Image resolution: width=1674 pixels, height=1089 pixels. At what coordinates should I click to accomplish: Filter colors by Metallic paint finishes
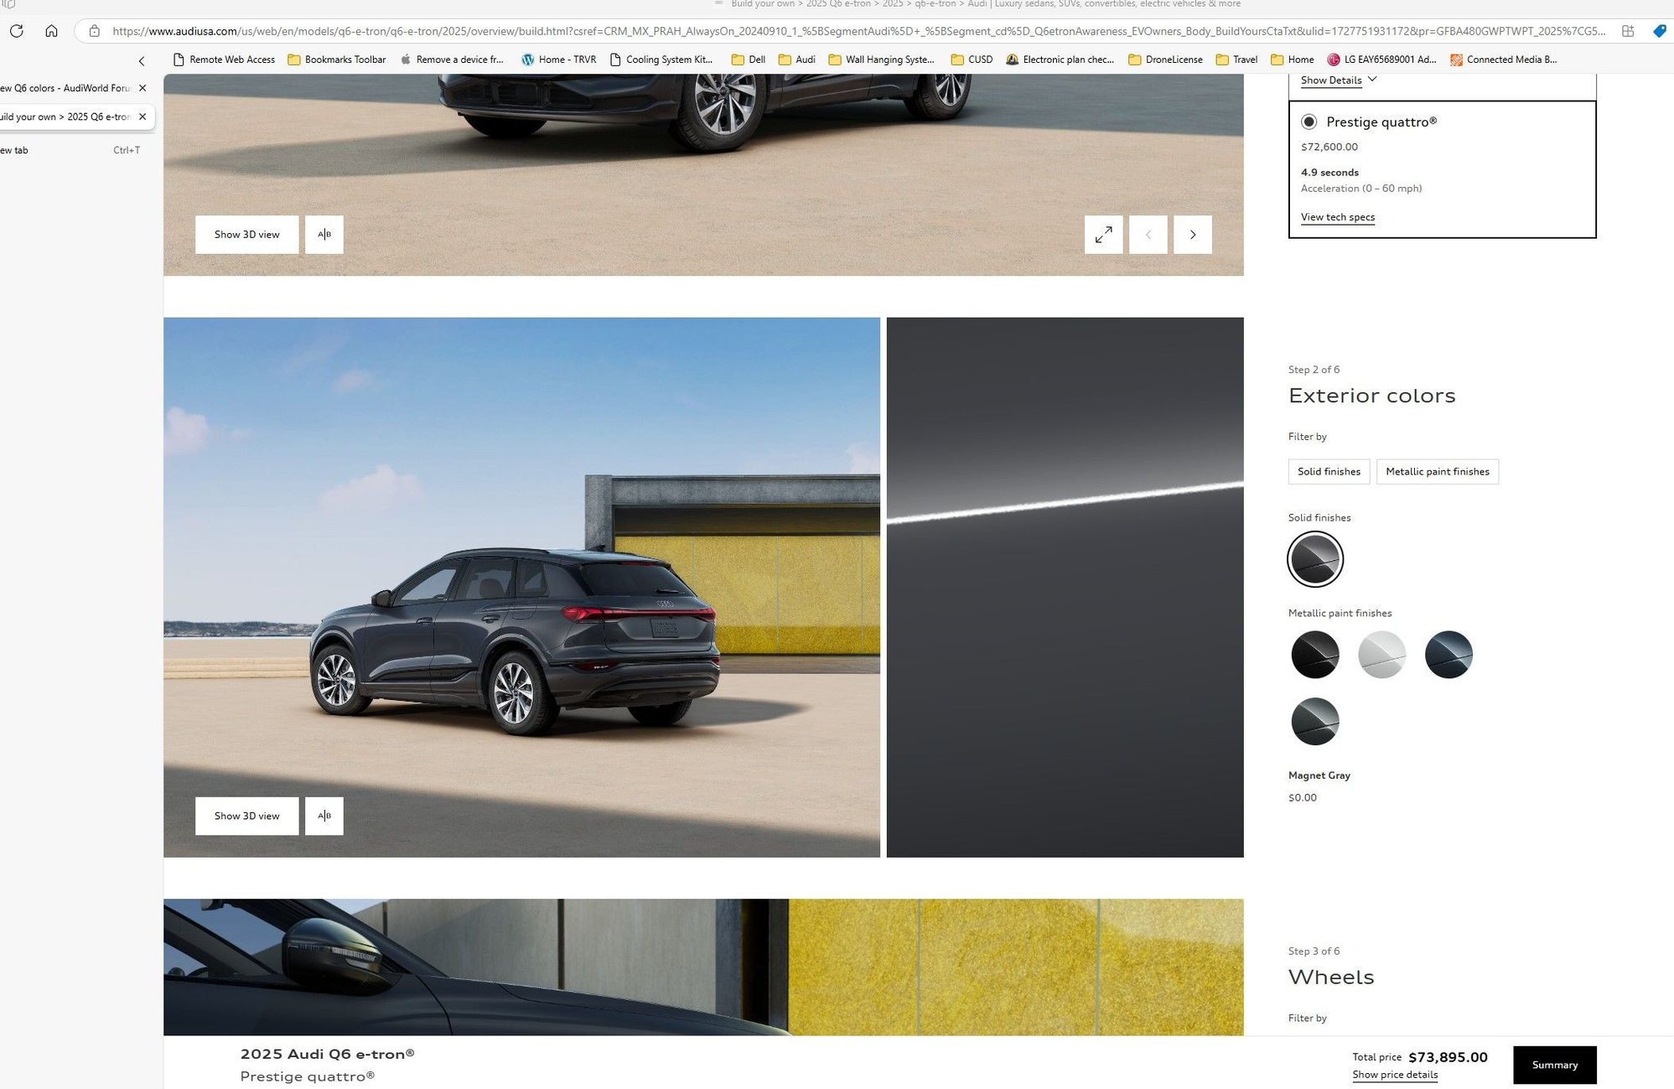point(1437,471)
